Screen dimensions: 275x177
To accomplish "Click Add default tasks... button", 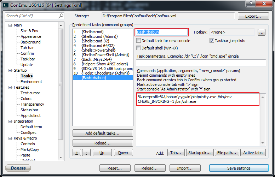I will pos(103,133).
